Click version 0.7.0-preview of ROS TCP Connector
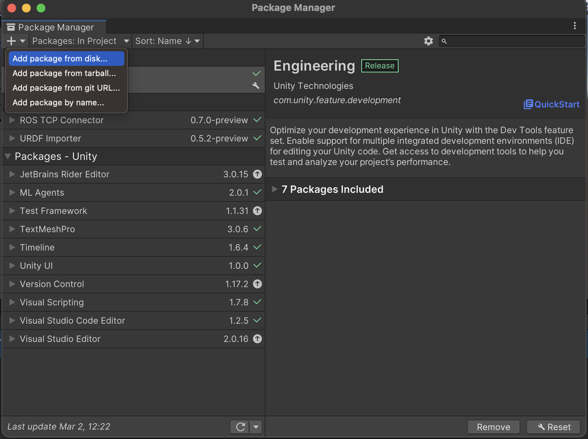588x439 pixels. (219, 120)
